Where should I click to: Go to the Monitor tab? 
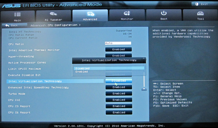pyautogui.click(x=127, y=15)
